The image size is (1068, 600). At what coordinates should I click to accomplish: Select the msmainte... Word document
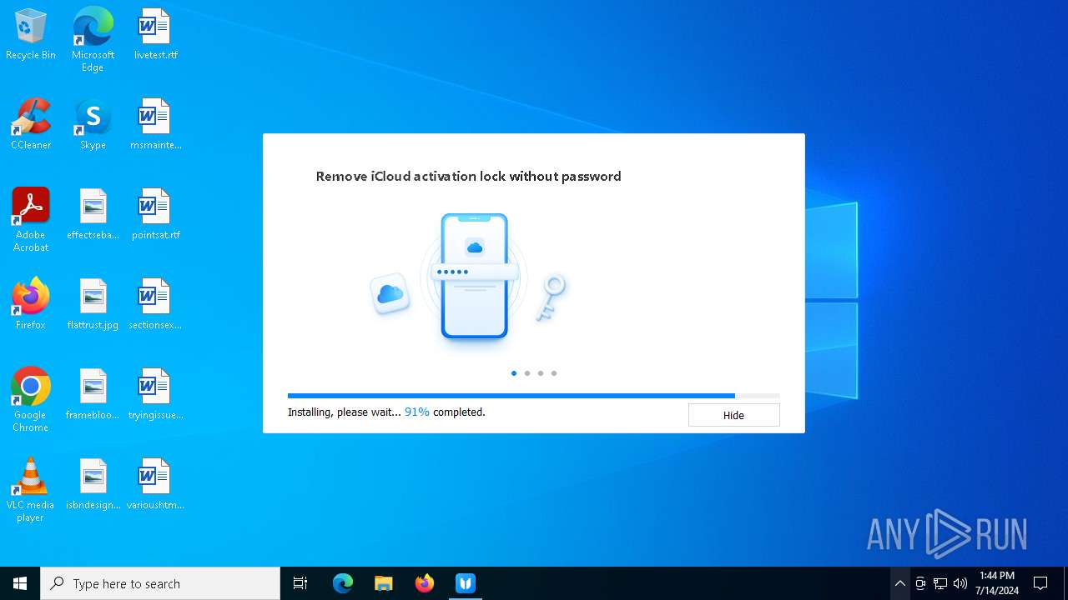click(x=155, y=124)
